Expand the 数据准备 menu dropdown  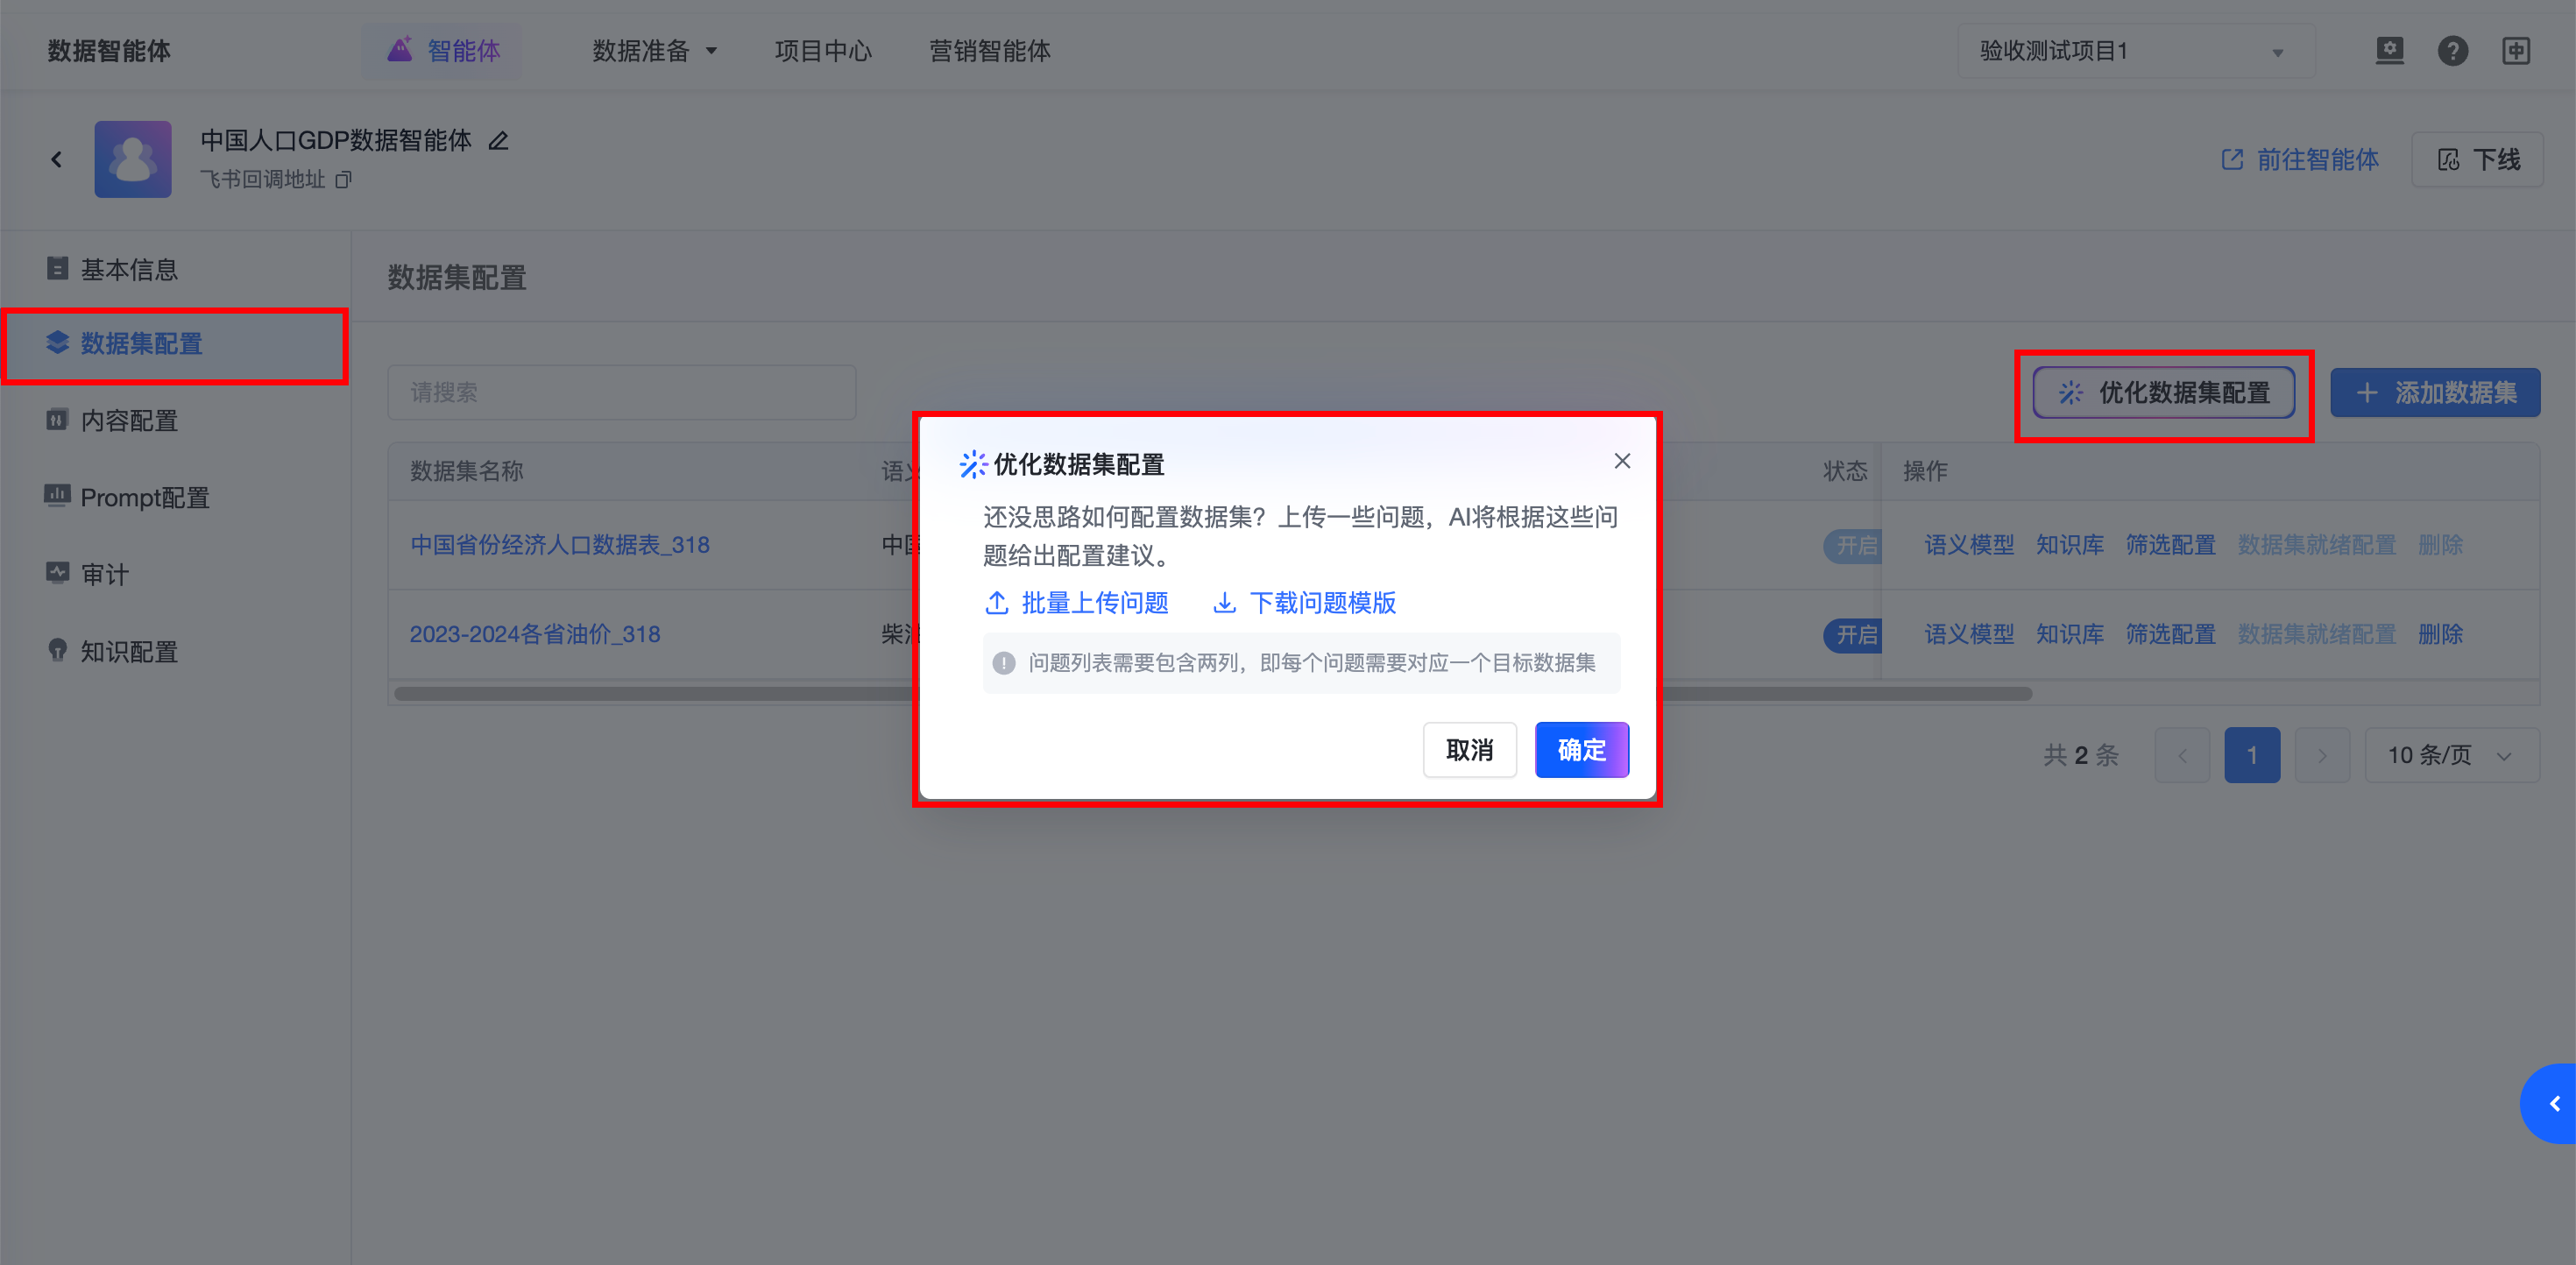point(655,51)
